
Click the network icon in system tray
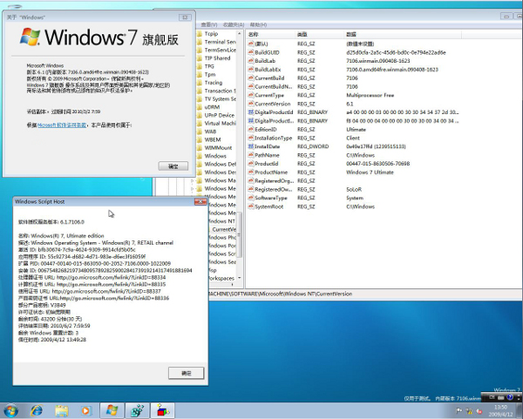pos(469,411)
